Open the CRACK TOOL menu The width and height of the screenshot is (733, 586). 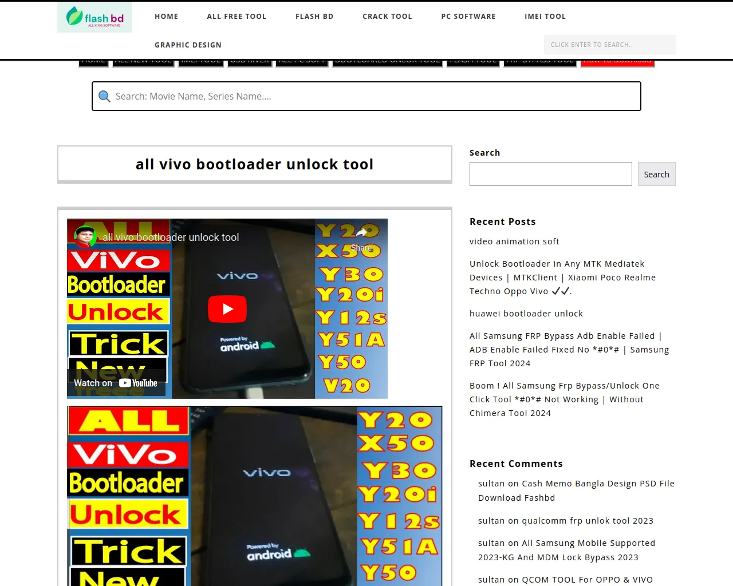(x=387, y=17)
